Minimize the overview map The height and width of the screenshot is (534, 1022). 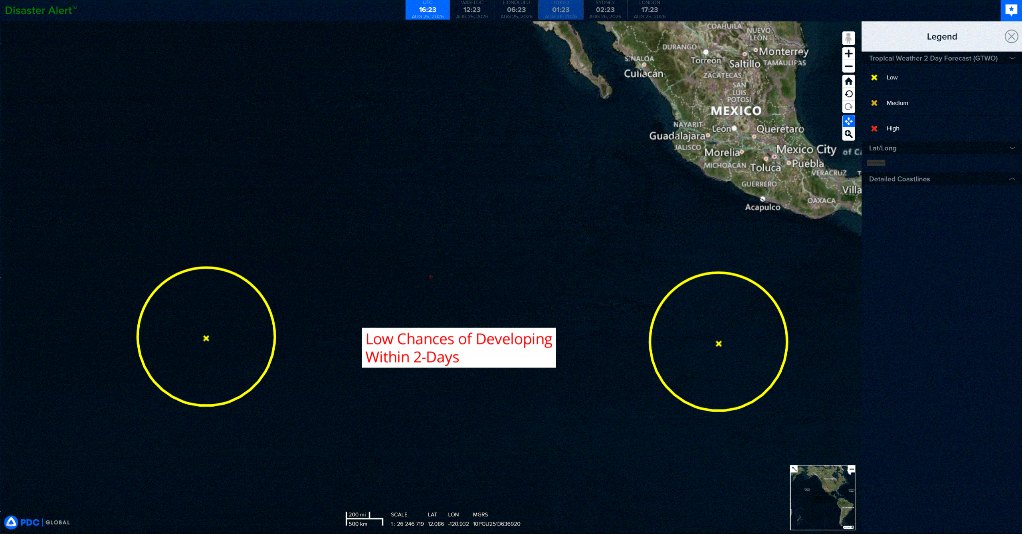(851, 469)
